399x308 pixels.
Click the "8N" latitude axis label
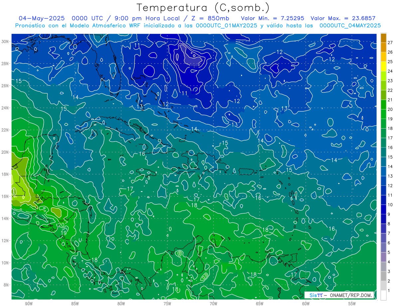click(6, 285)
